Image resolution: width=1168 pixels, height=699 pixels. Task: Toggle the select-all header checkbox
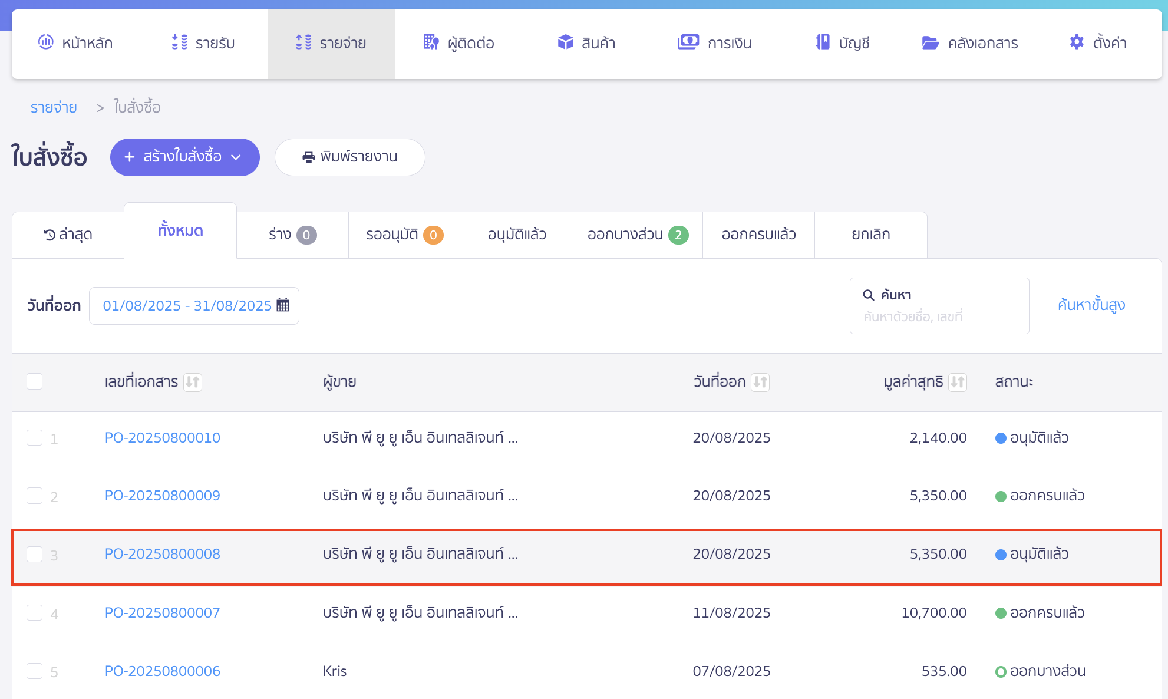coord(35,381)
